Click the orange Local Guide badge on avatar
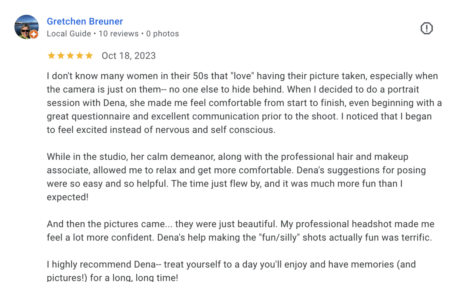Screen dimensions: 453x282 tap(34, 34)
